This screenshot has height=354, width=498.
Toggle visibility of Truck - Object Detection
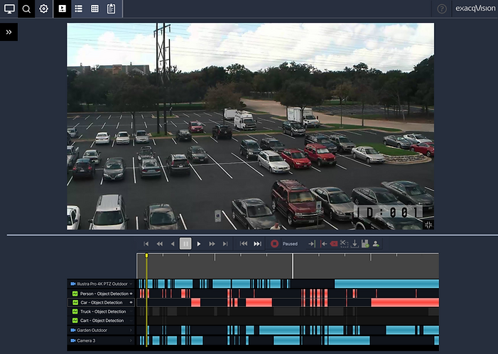(131, 311)
